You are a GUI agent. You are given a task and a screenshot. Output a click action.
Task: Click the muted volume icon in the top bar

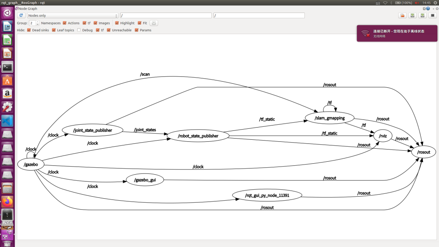click(x=417, y=3)
